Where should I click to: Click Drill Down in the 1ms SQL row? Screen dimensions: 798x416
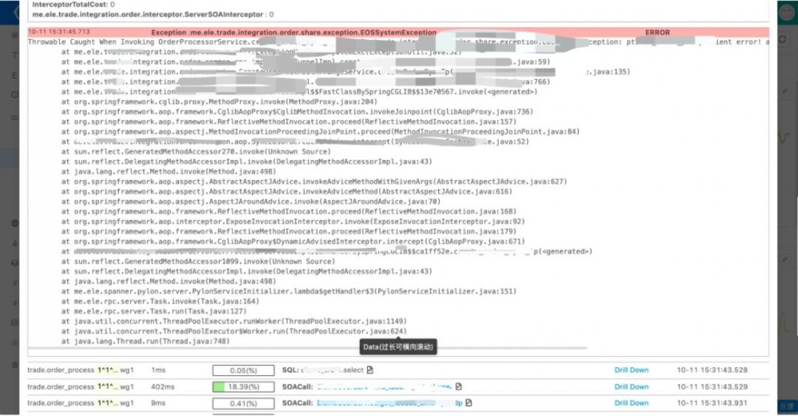click(x=631, y=370)
